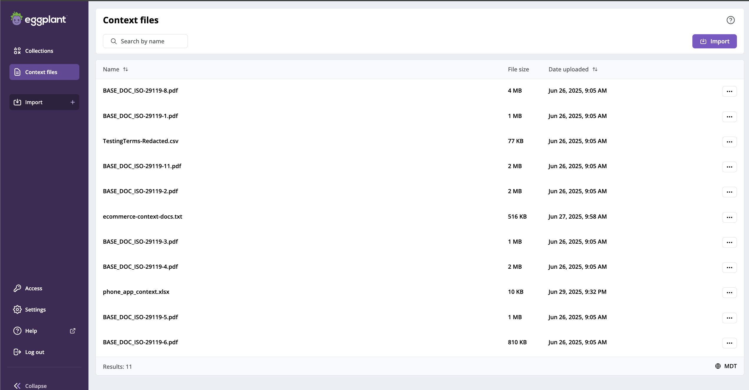The image size is (749, 390).
Task: Click the external link icon next to Help
Action: [x=73, y=331]
